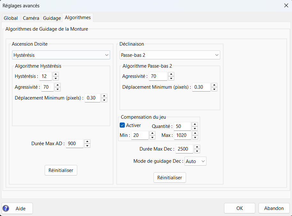Reset Déclinaison settings with Réinitialiser
This screenshot has height=216, width=292.
(170, 178)
